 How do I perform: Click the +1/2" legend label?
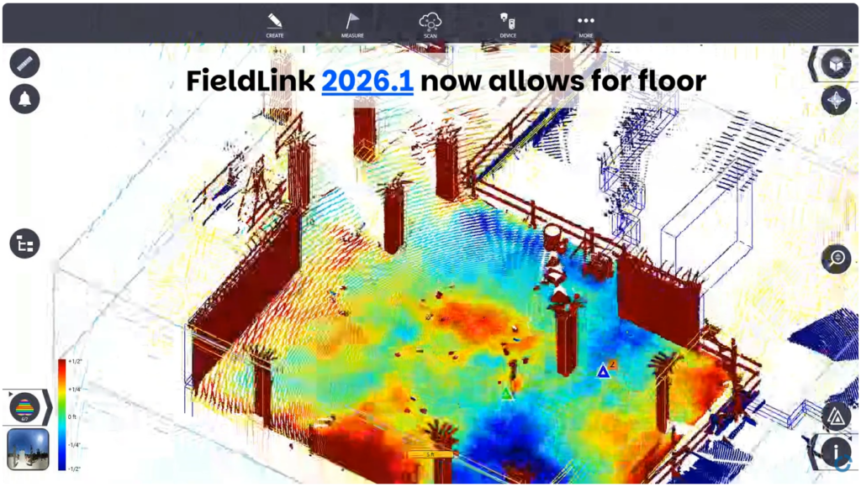point(75,361)
